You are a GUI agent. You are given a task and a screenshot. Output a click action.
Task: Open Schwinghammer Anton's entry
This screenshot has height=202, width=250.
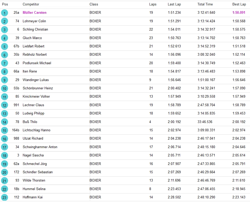click(x=40, y=147)
